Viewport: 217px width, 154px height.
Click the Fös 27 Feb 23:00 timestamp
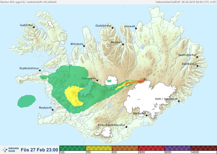pyautogui.click(x=39, y=150)
